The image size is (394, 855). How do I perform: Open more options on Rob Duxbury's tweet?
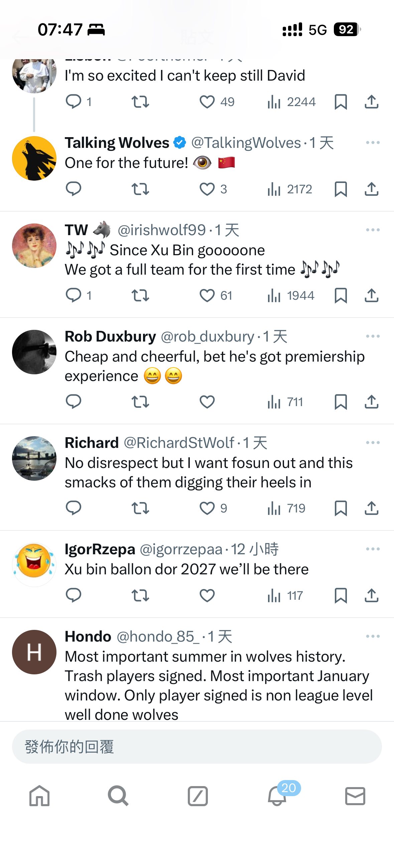pyautogui.click(x=373, y=336)
